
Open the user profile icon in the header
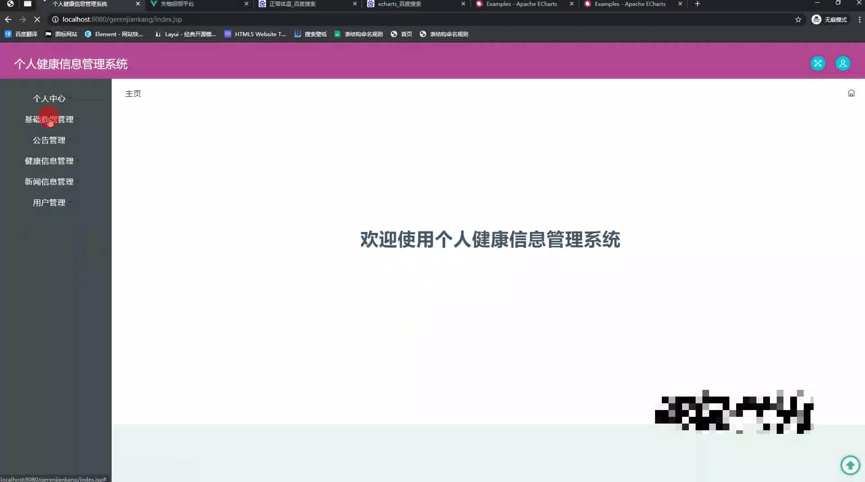(842, 63)
